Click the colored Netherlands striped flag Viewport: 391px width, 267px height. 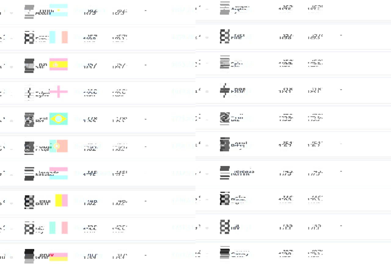(58, 173)
